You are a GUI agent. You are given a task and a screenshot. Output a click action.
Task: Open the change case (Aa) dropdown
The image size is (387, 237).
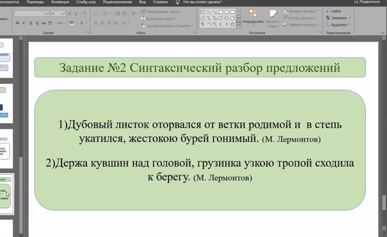point(61,23)
